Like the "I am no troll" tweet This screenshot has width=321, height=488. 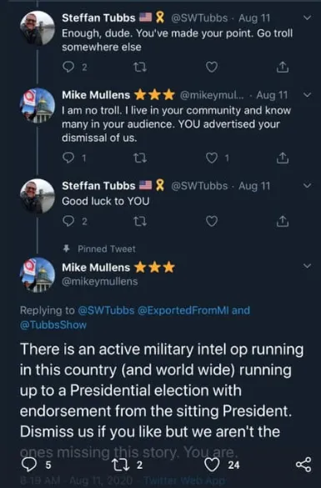coord(212,158)
